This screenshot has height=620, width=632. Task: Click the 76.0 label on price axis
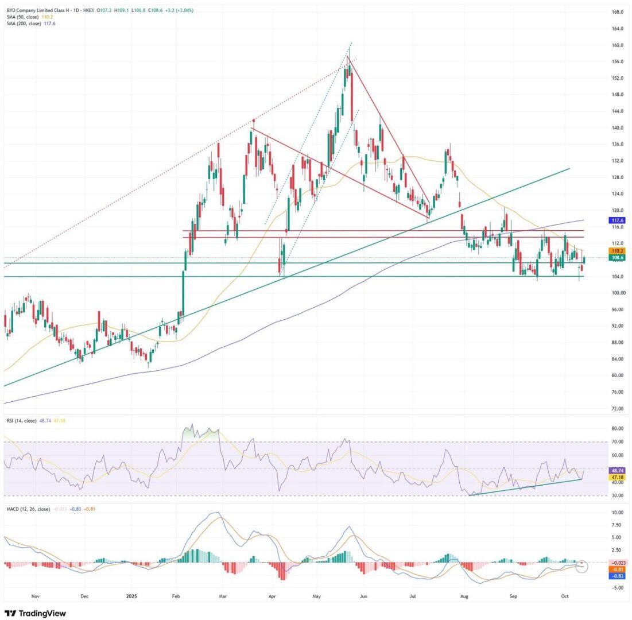(618, 392)
